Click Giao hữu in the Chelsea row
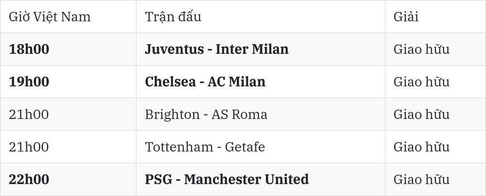 421,82
